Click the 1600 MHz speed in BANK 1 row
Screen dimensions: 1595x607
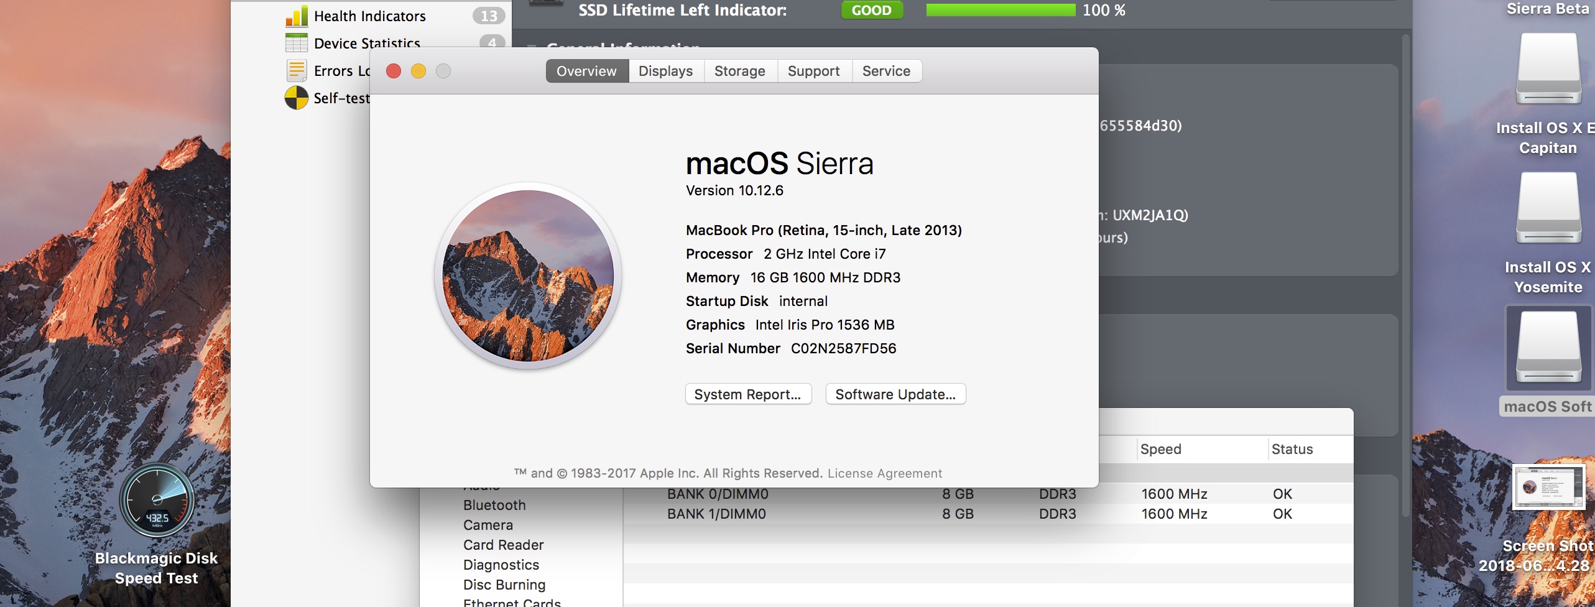pyautogui.click(x=1174, y=514)
